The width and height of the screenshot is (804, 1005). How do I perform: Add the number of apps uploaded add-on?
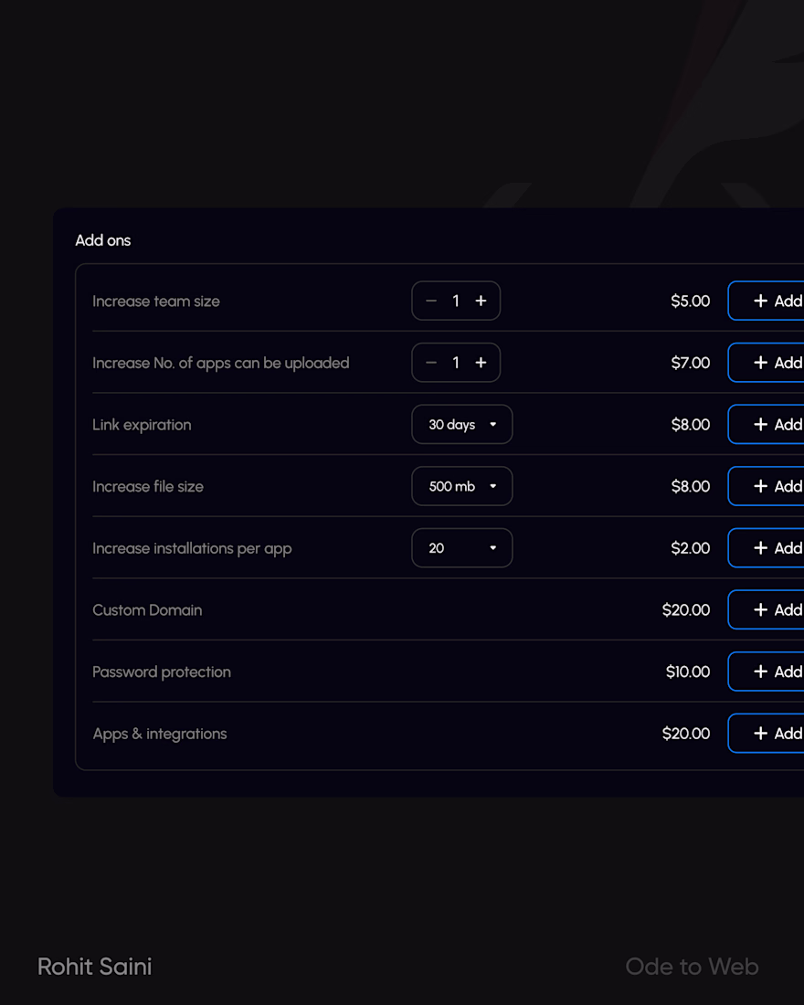(767, 363)
